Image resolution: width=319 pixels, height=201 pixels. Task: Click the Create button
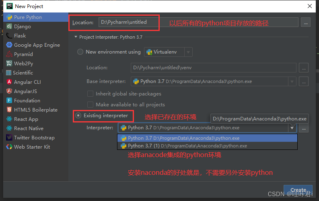(x=298, y=190)
